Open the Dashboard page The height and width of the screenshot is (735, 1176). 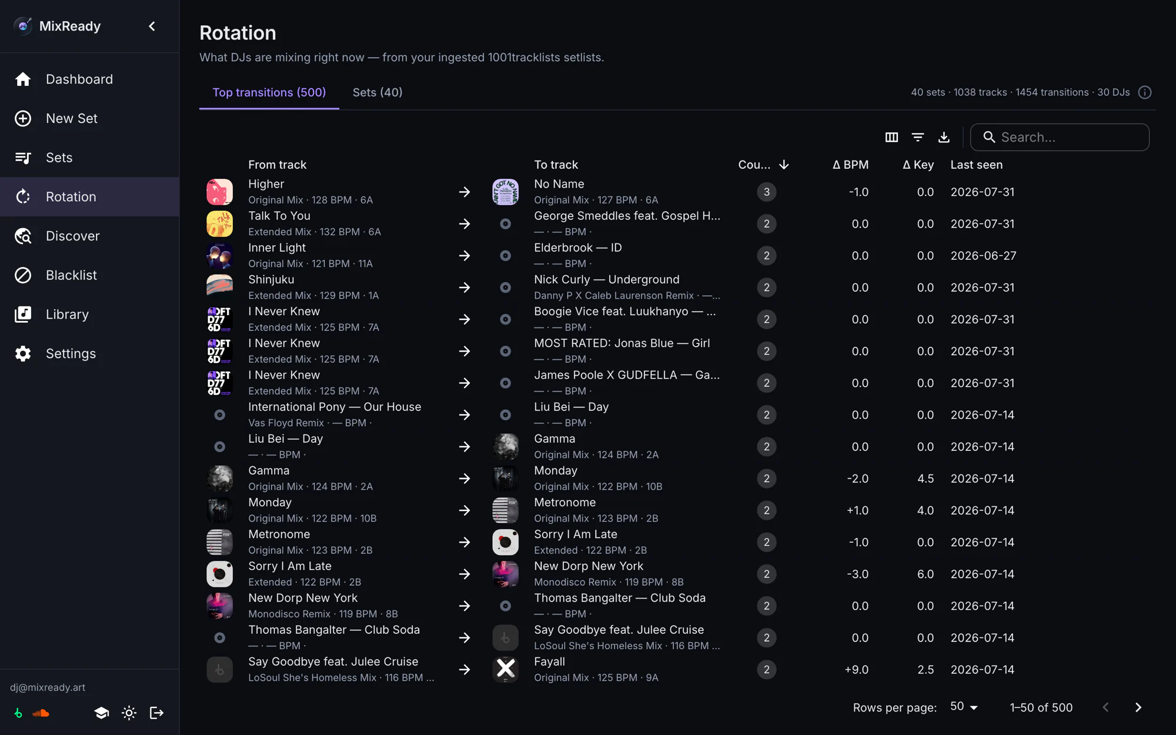tap(89, 79)
